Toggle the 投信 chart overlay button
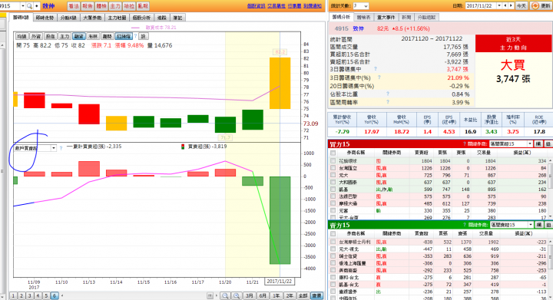The width and height of the screenshot is (553, 300). (x=50, y=36)
